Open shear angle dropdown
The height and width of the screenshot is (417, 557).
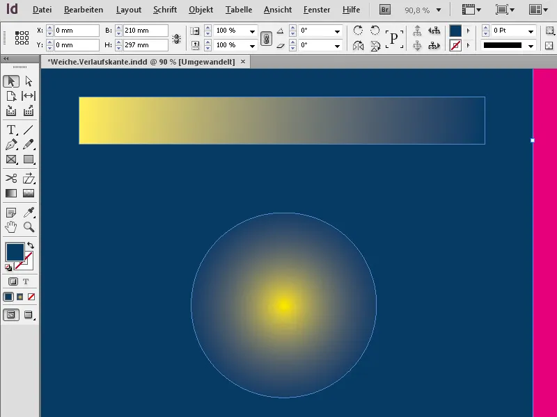[x=337, y=46]
